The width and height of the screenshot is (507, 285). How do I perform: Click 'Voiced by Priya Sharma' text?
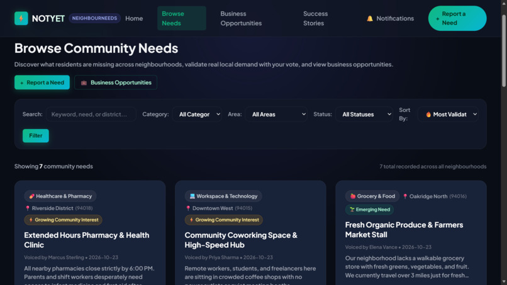[212, 257]
